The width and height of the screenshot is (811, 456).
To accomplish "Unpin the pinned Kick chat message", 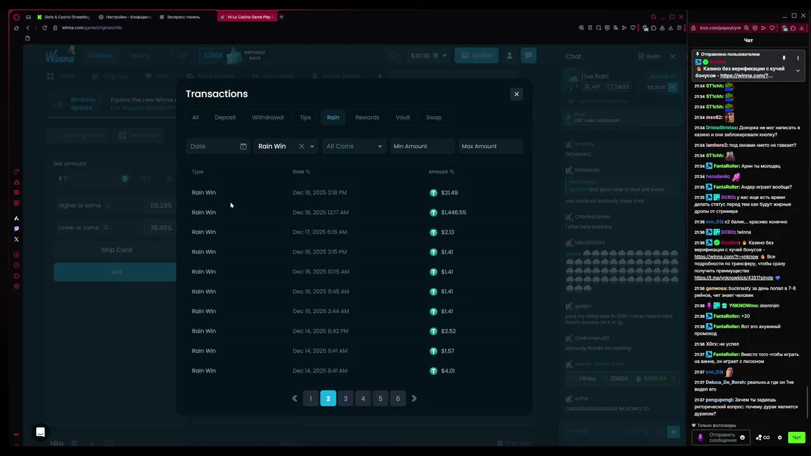I will (784, 58).
